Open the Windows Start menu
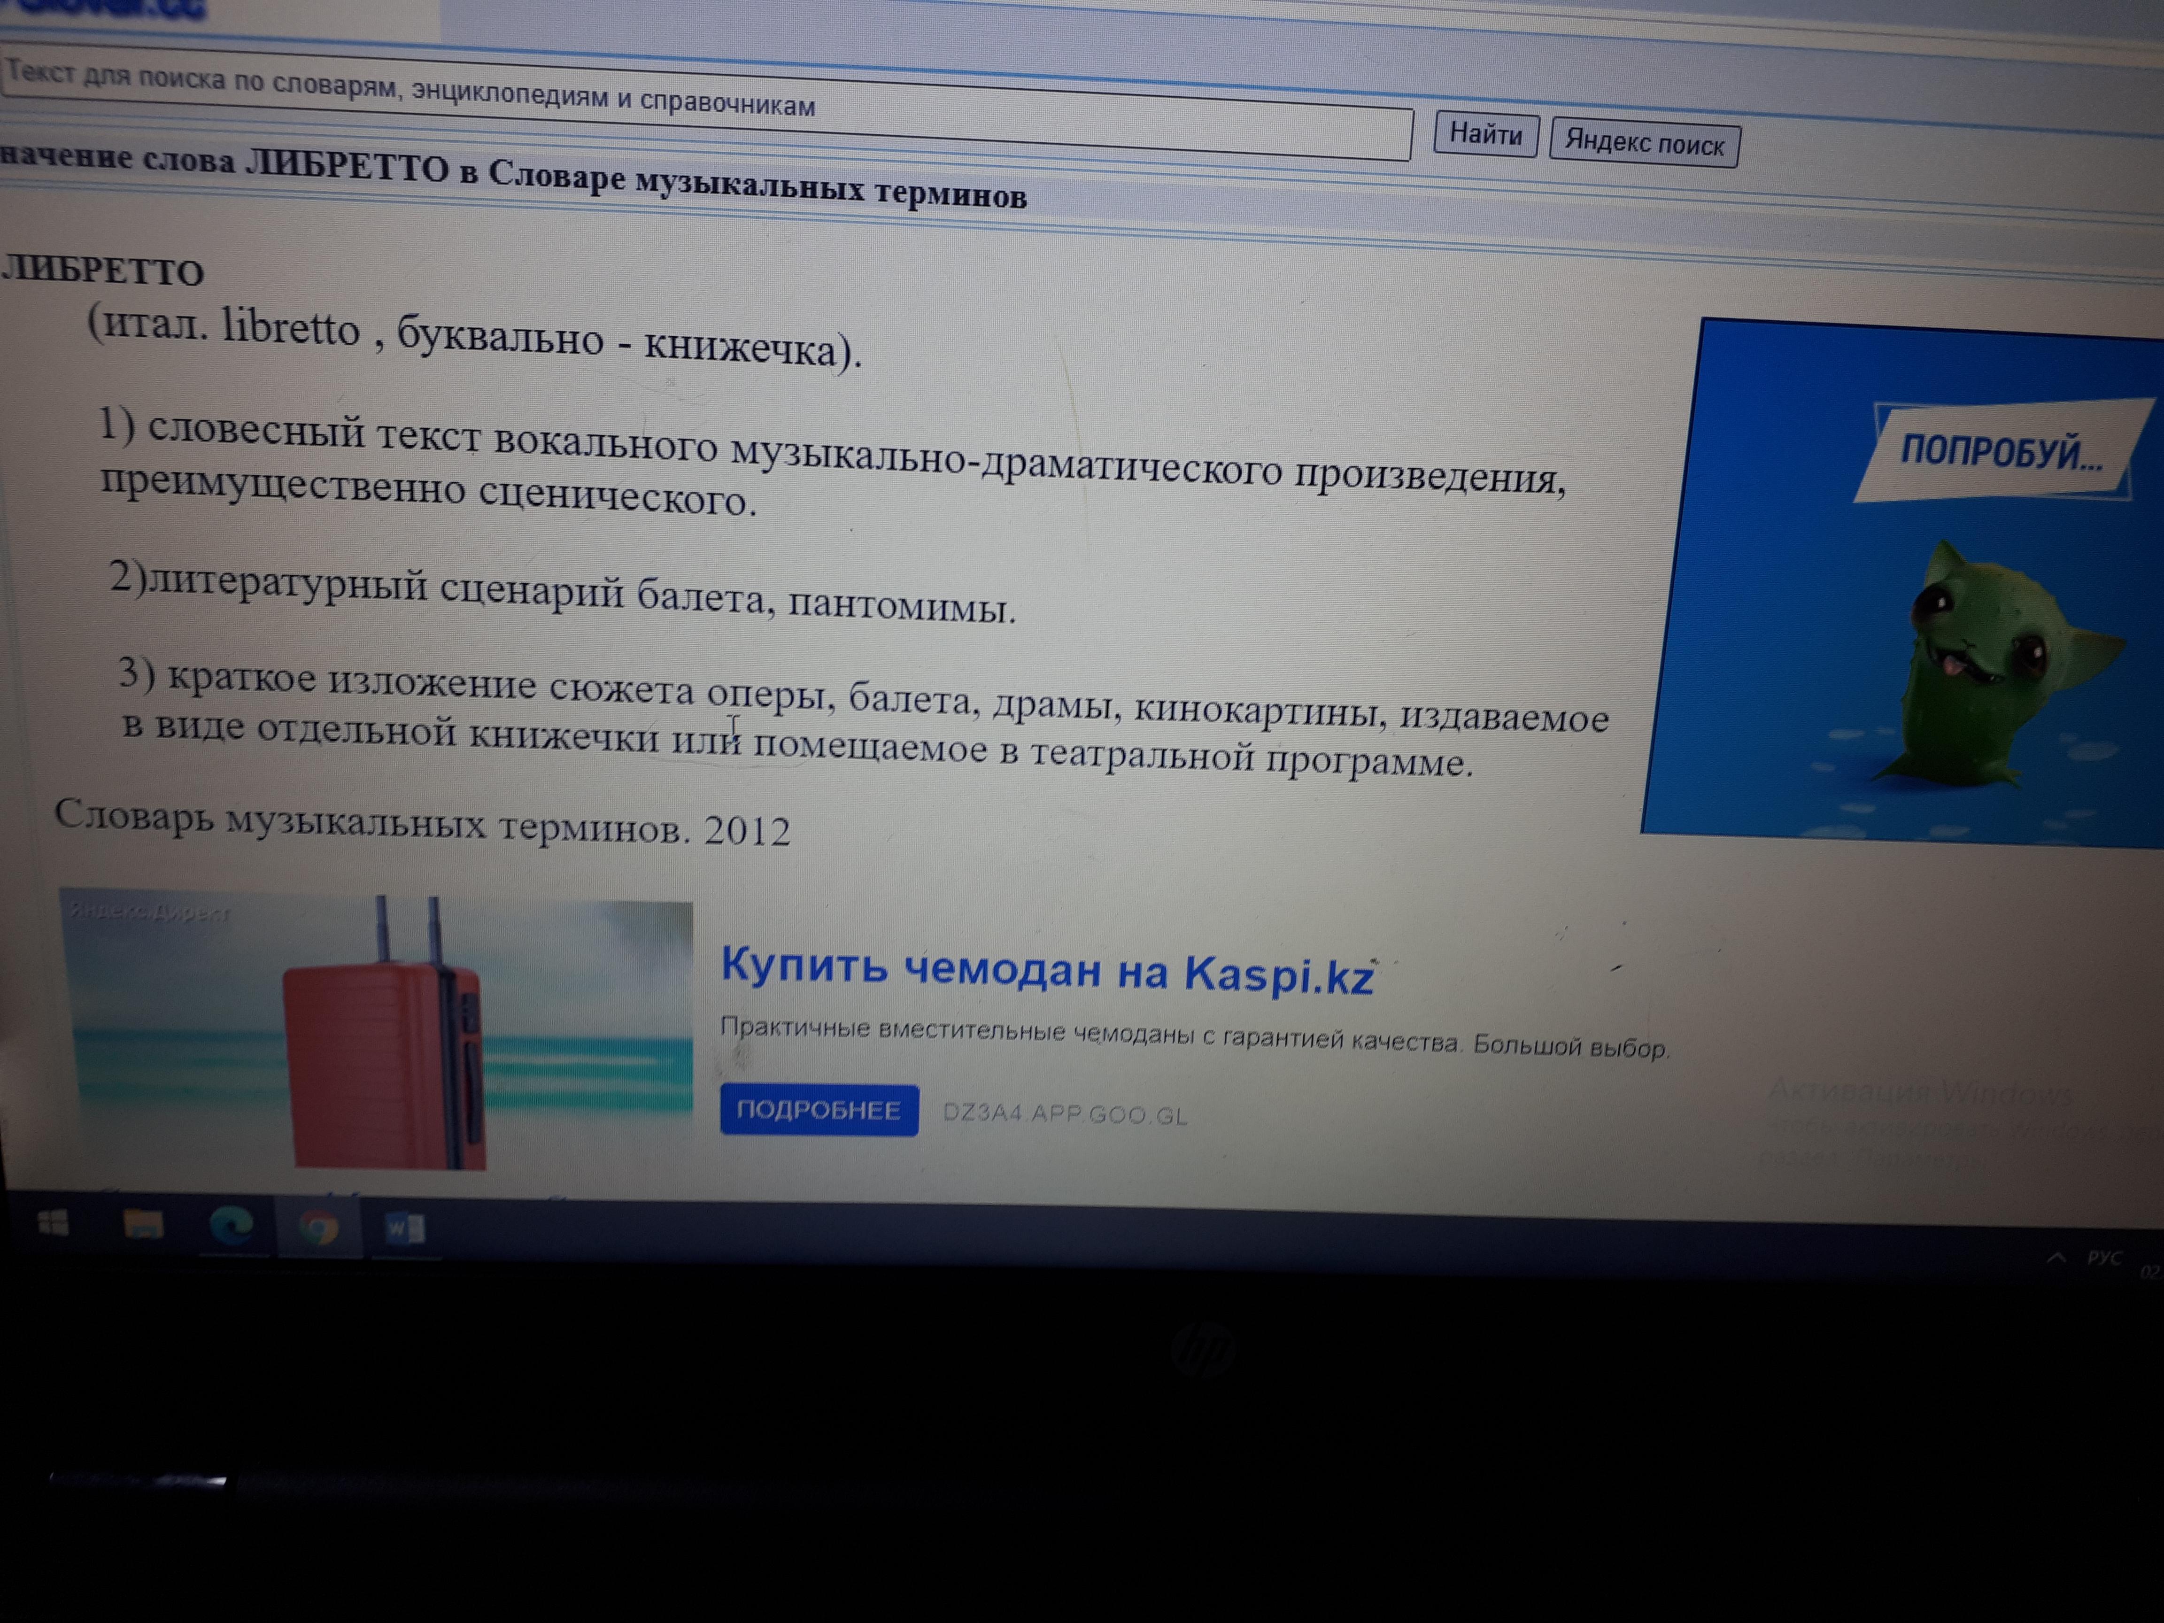The width and height of the screenshot is (2164, 1623). [x=53, y=1223]
